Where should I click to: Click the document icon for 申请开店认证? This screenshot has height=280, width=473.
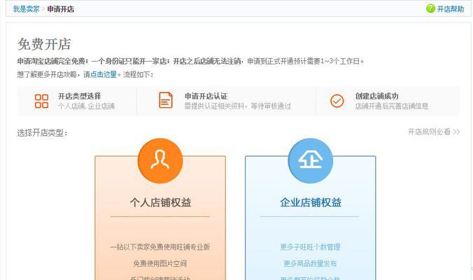166,100
